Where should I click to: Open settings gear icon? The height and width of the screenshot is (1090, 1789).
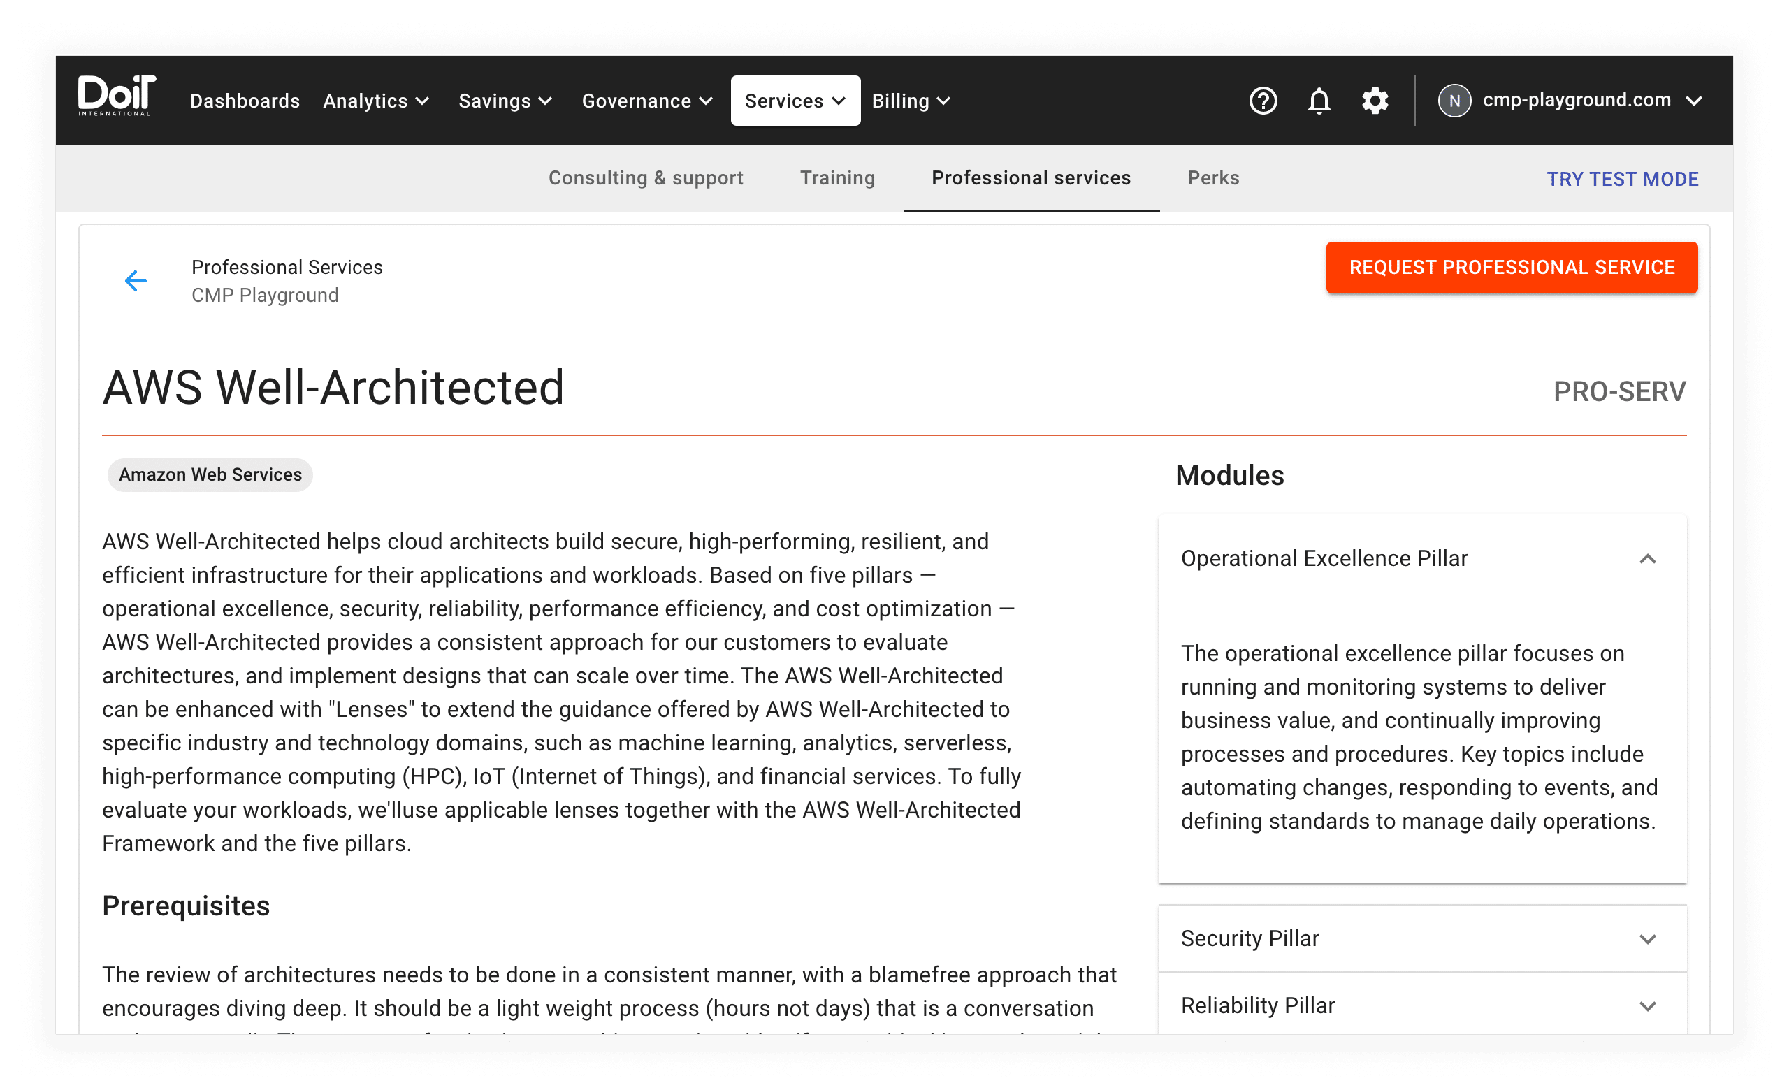coord(1375,101)
